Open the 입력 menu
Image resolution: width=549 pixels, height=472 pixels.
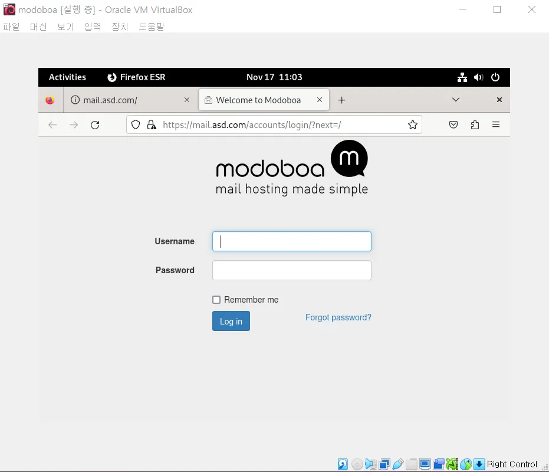coord(93,27)
